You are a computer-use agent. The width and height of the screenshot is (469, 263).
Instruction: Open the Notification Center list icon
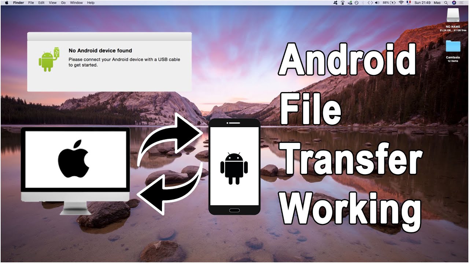[462, 3]
